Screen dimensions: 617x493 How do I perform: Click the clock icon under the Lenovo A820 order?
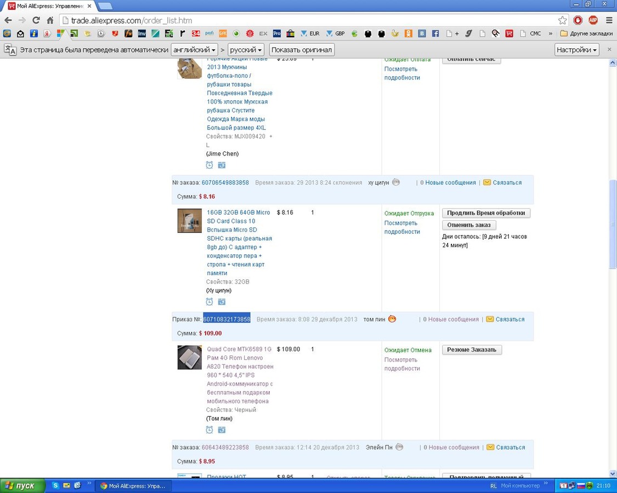[210, 430]
